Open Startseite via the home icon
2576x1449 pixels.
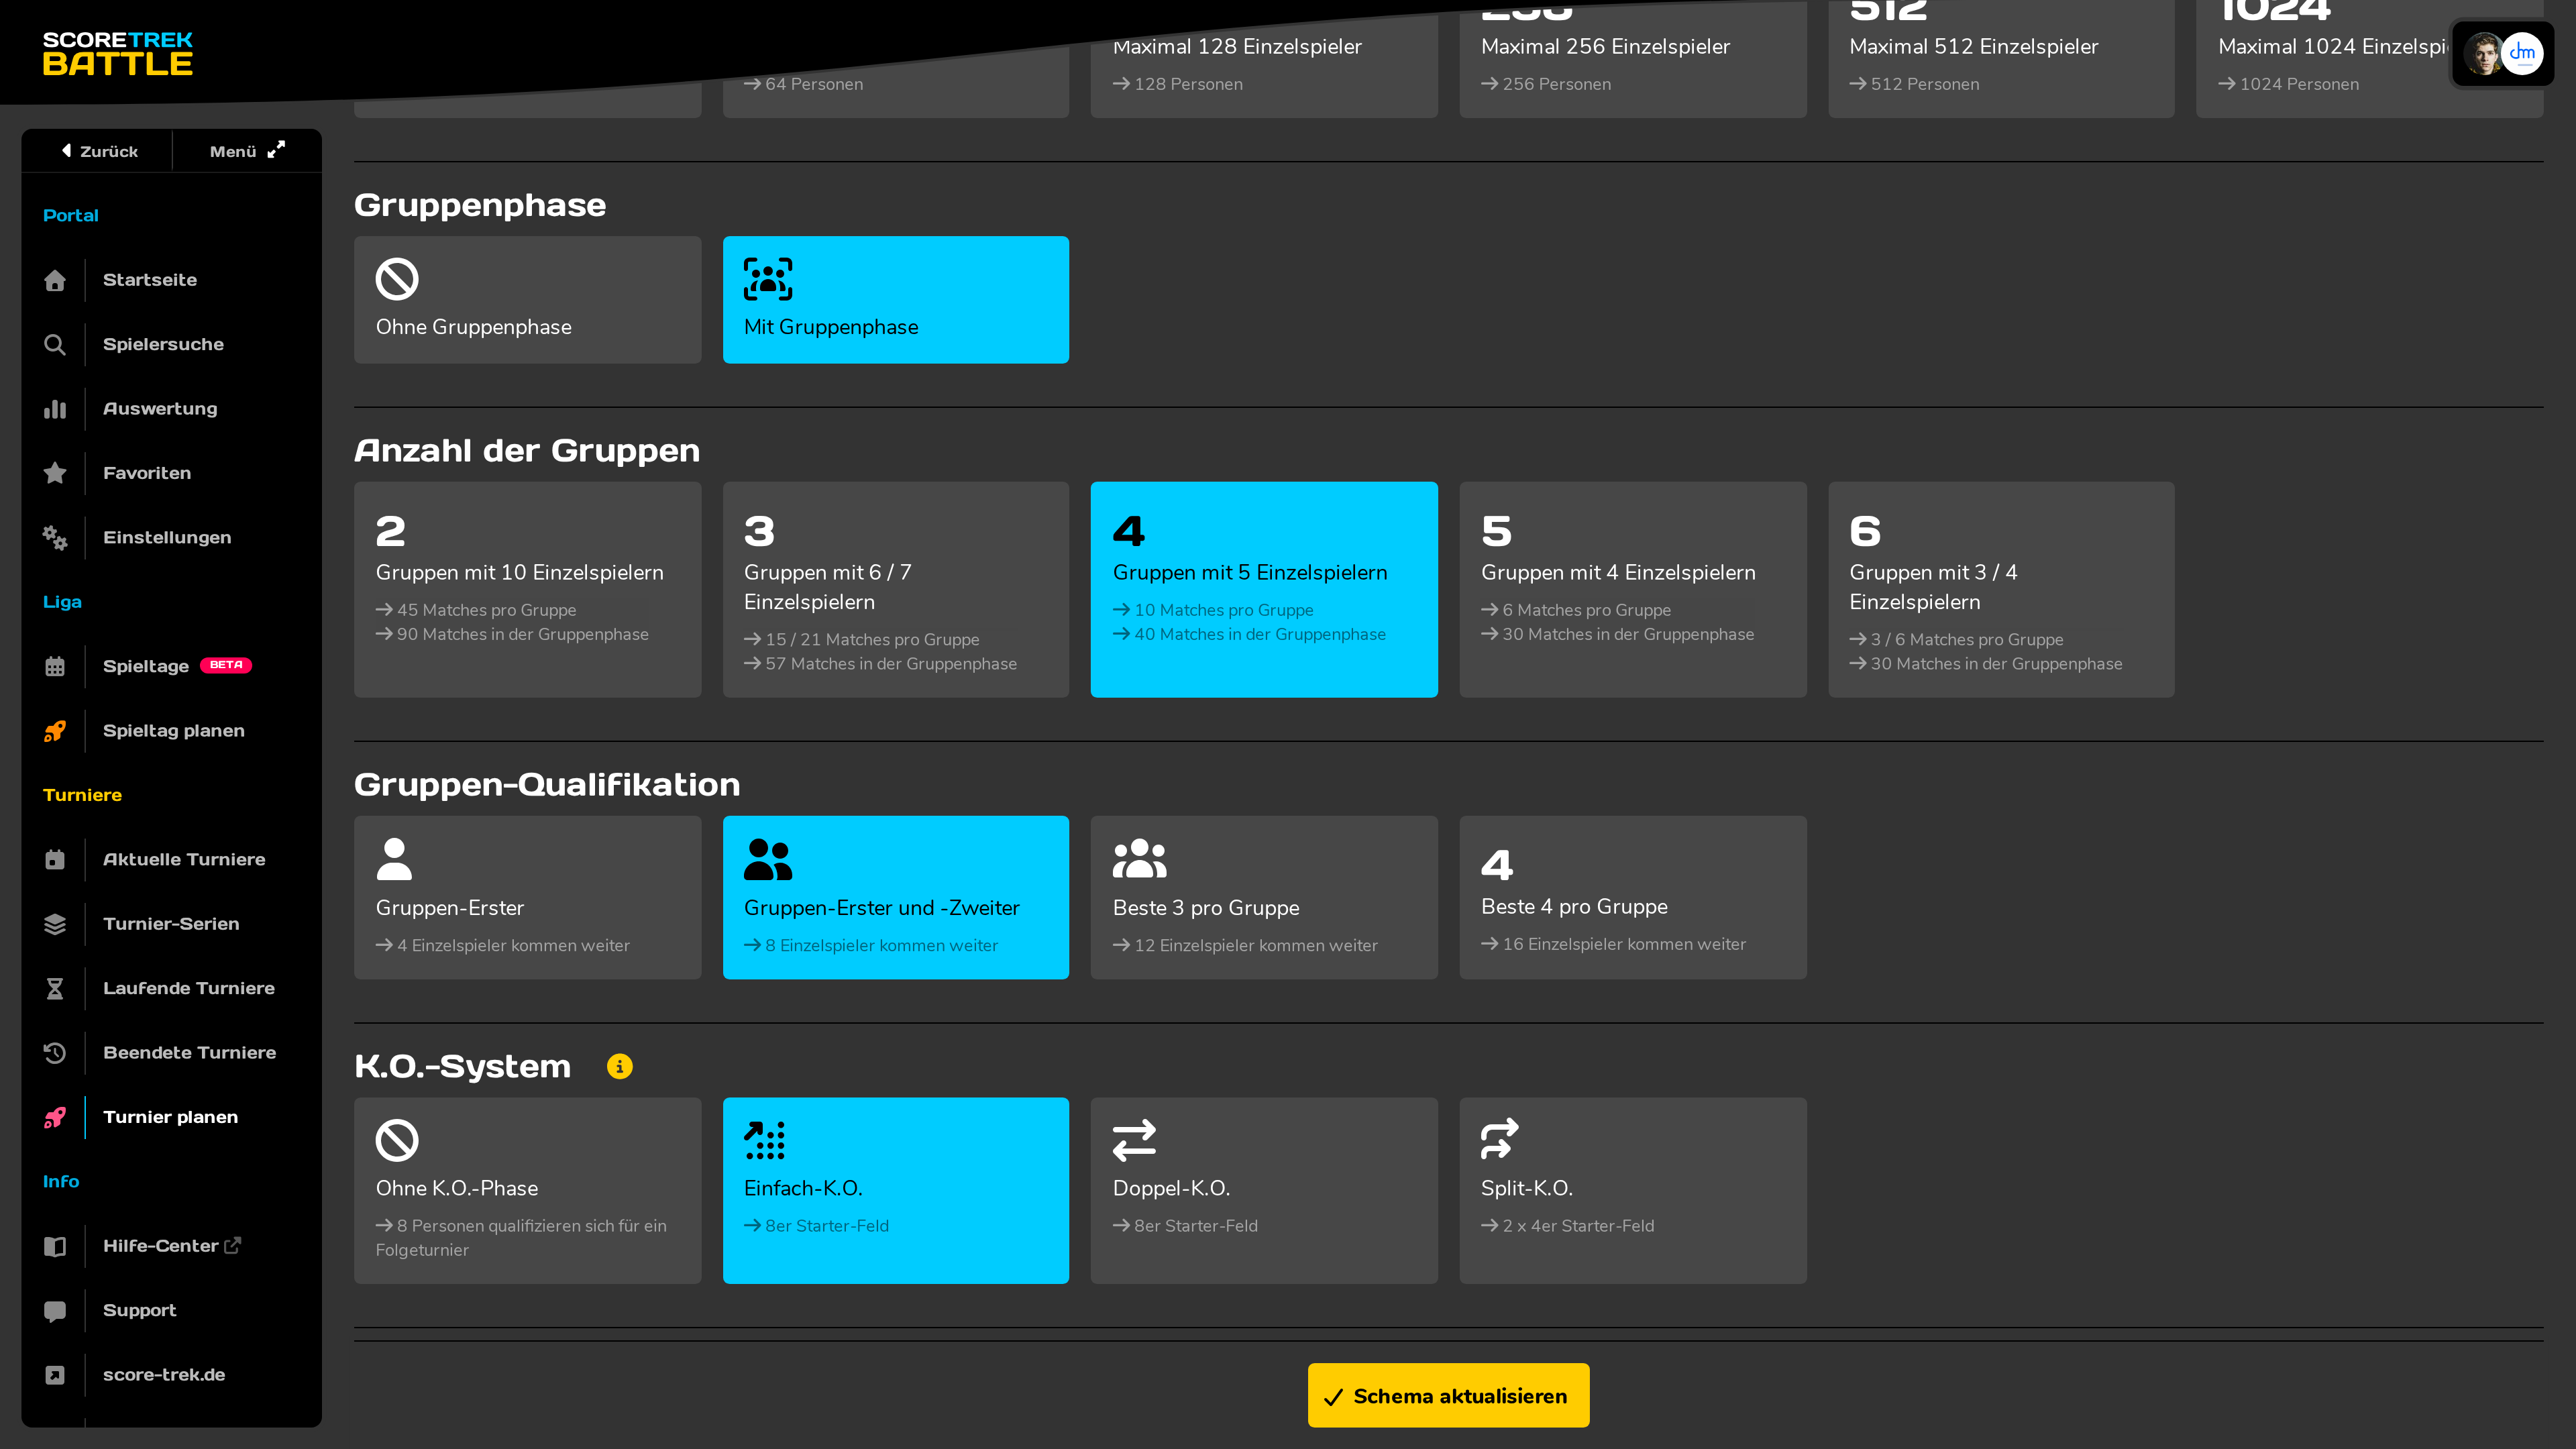[55, 280]
